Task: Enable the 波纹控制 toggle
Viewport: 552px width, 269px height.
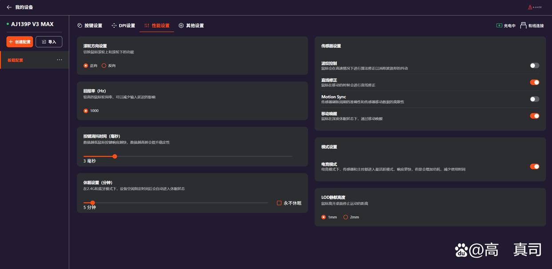Action: 535,66
